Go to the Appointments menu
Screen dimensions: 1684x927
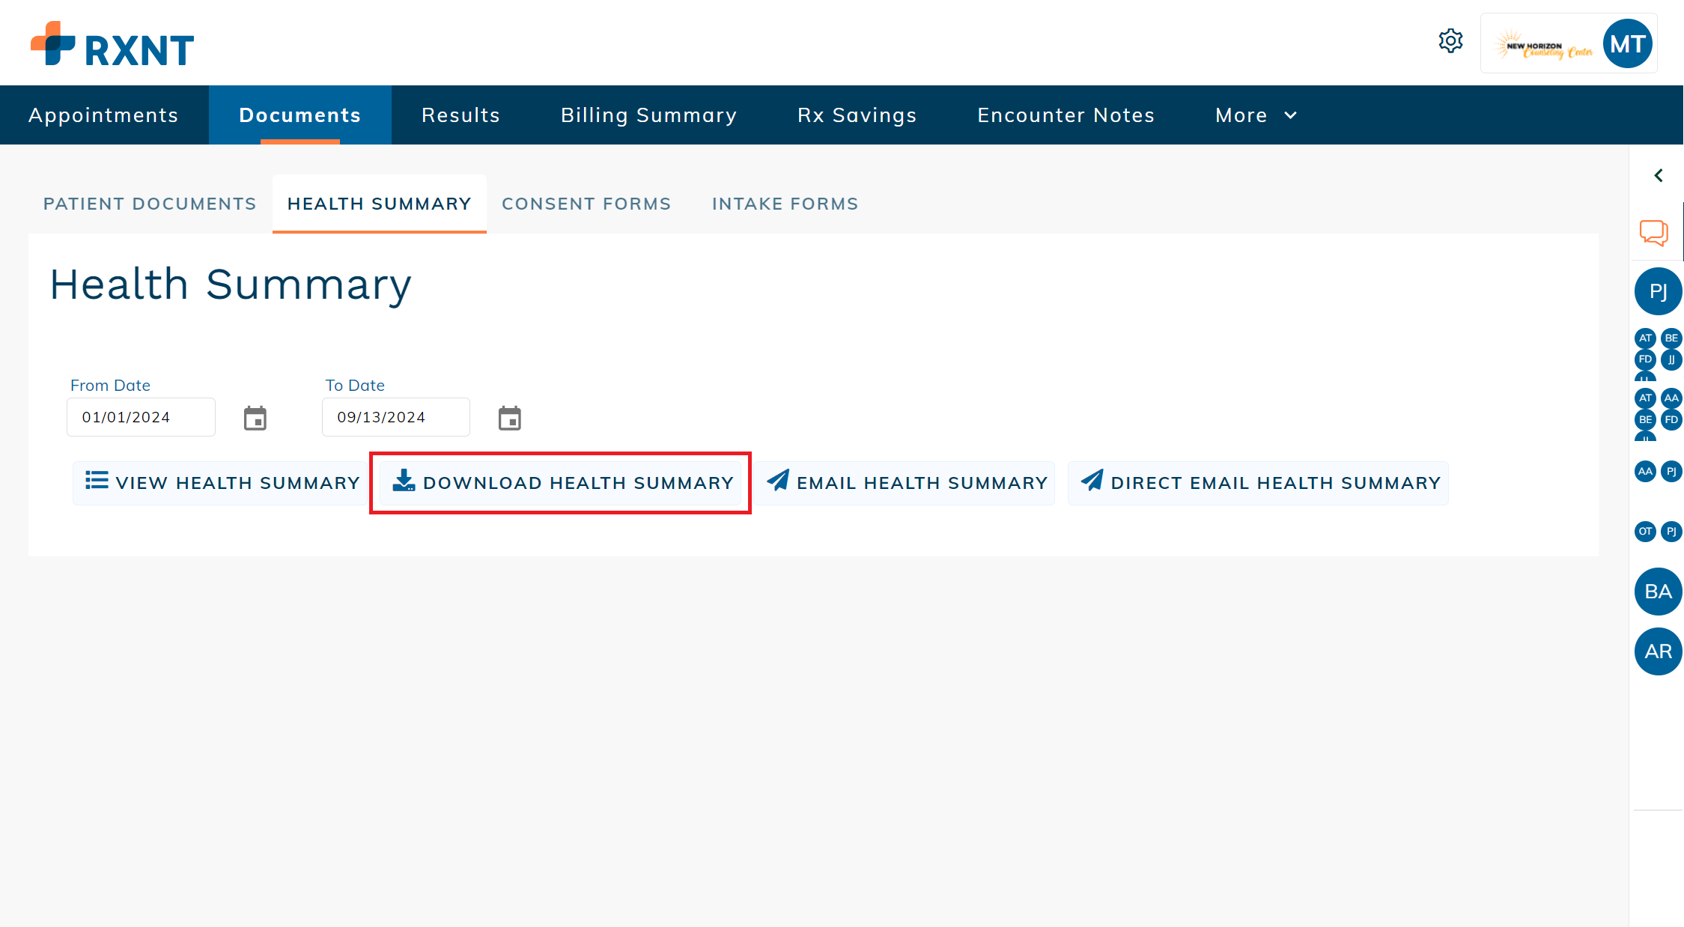point(103,115)
